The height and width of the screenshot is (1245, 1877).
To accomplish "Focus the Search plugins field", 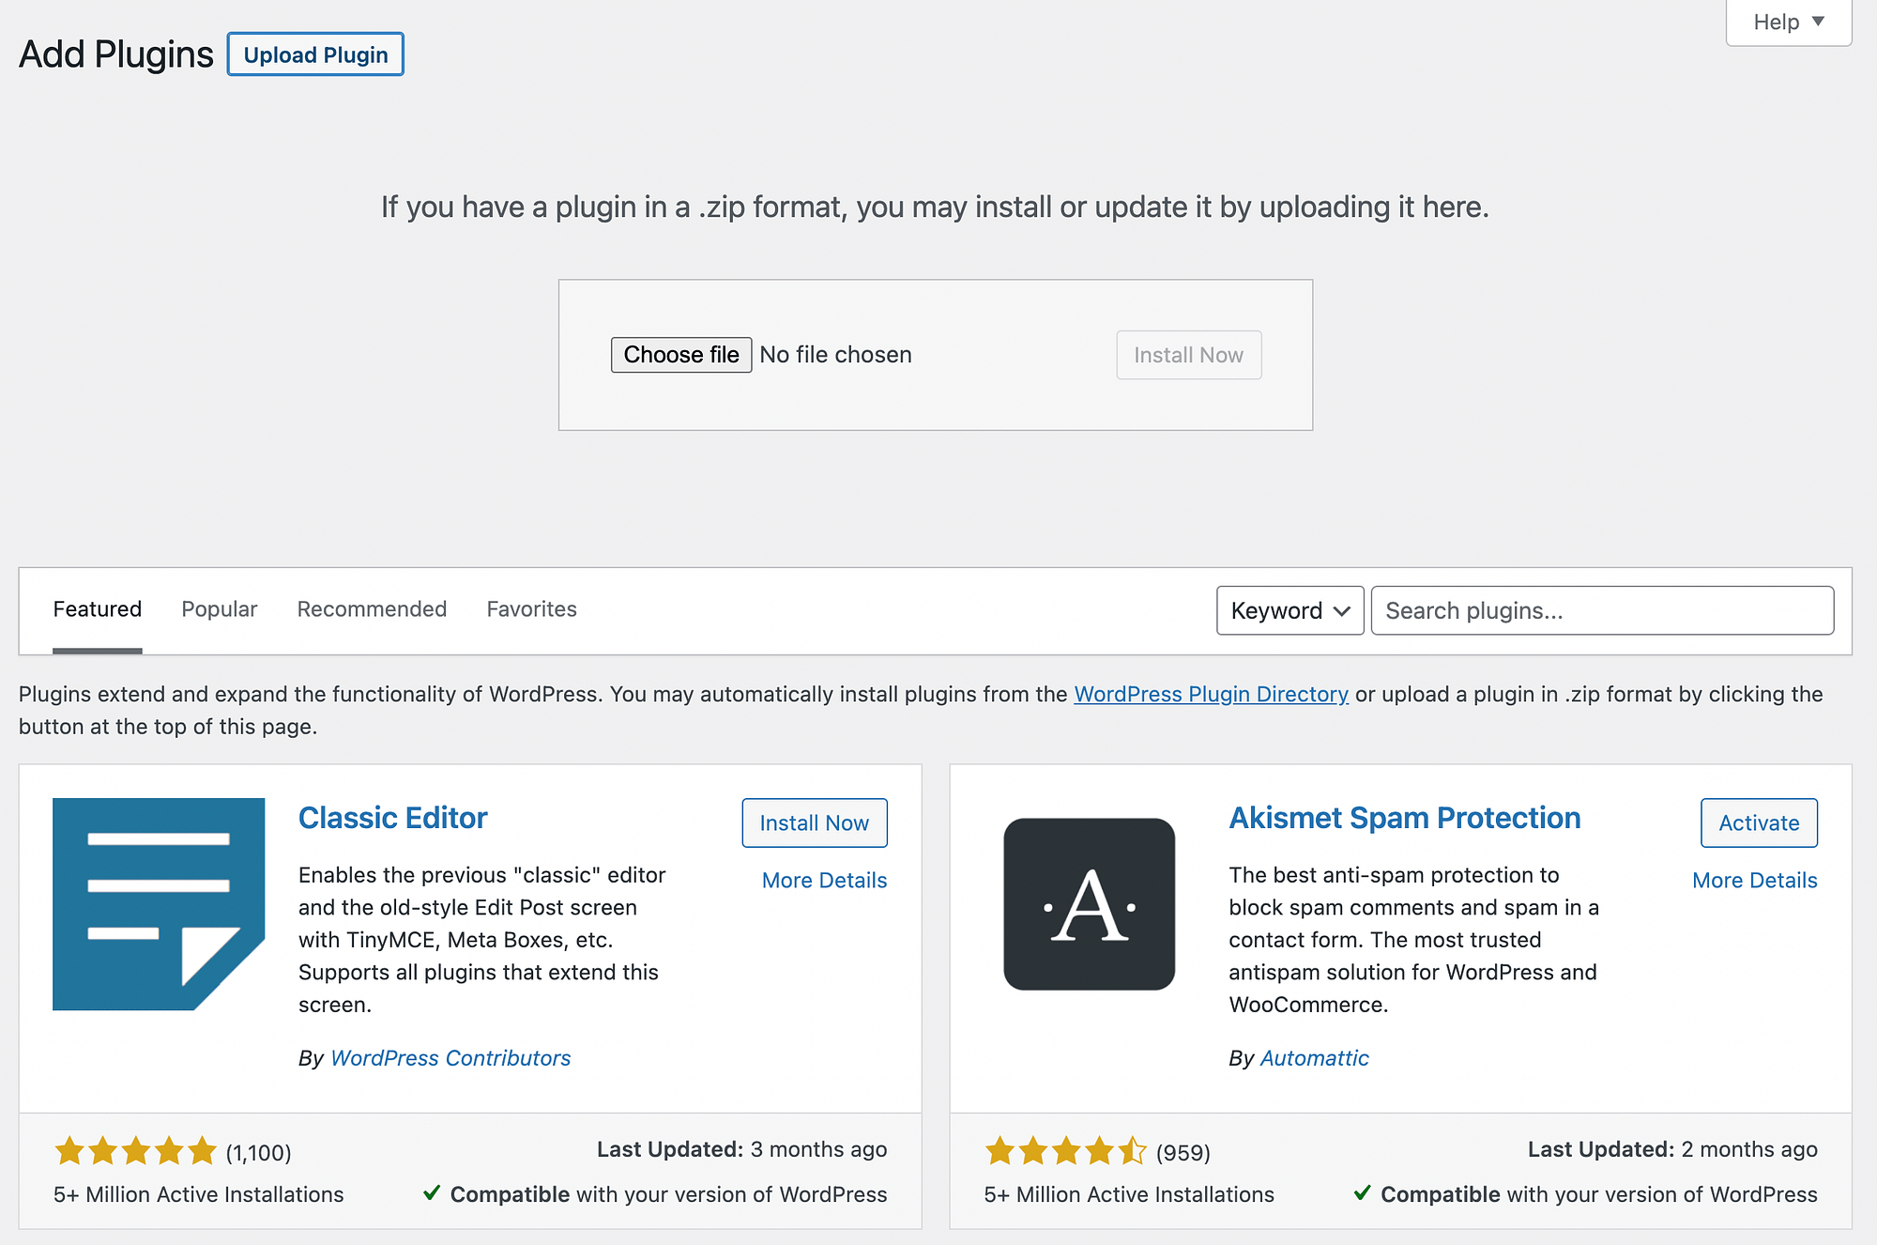I will pos(1603,610).
